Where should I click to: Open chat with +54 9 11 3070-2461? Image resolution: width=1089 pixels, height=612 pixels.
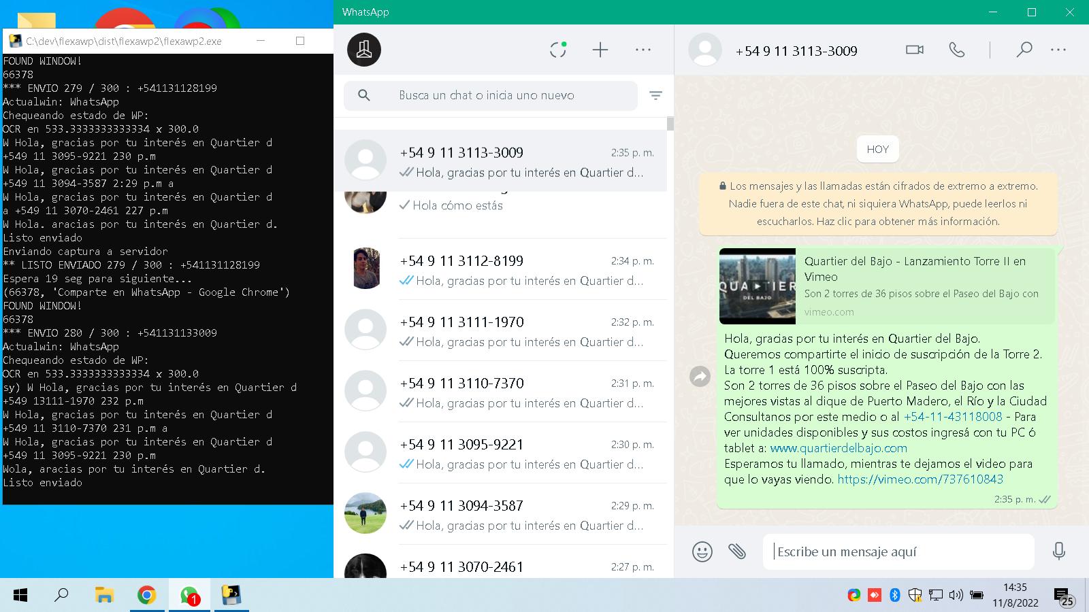point(500,562)
